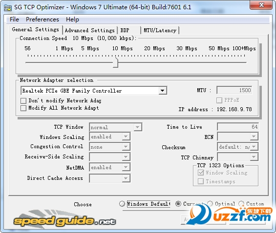Click the Time to Live field

(238, 127)
